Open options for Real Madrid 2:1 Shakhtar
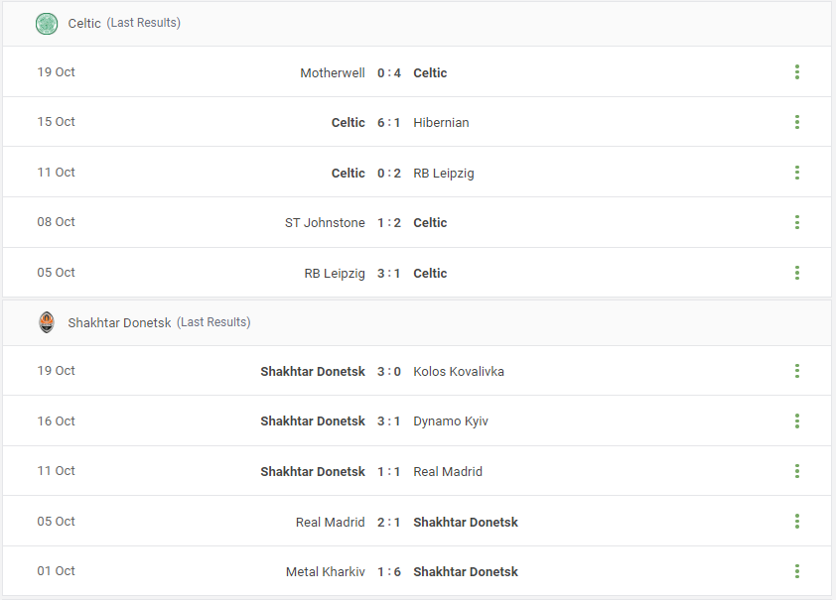This screenshot has height=600, width=836. coord(797,522)
